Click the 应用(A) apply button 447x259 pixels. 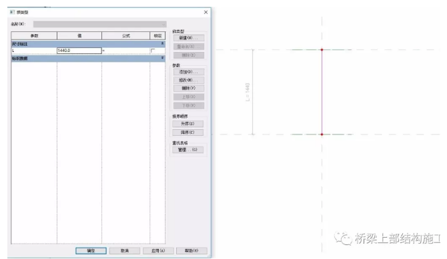coord(158,251)
